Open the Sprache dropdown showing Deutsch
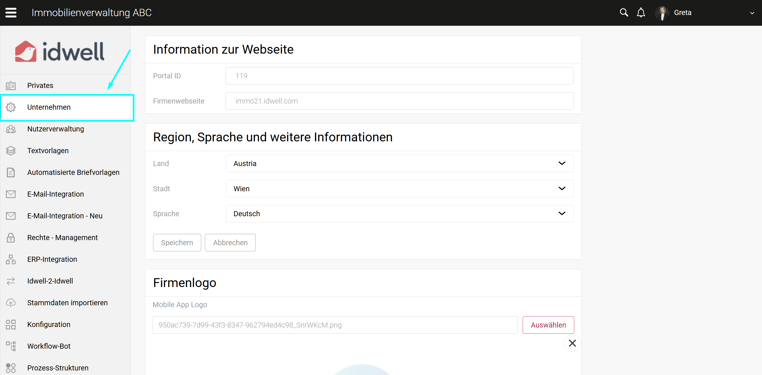This screenshot has height=375, width=762. tap(399, 214)
